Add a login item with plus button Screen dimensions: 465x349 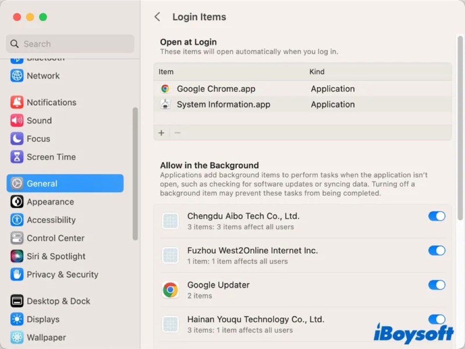click(161, 133)
